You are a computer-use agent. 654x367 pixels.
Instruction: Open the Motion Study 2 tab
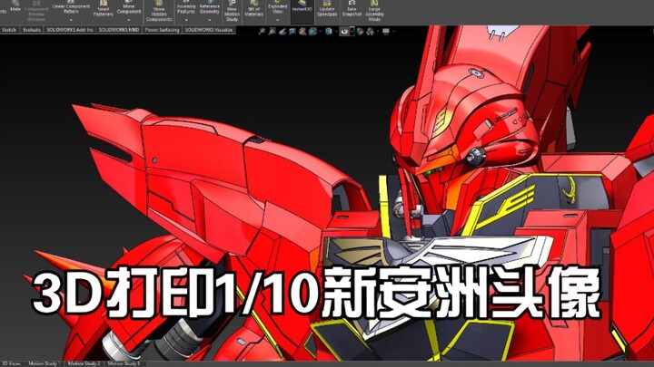[x=84, y=363]
